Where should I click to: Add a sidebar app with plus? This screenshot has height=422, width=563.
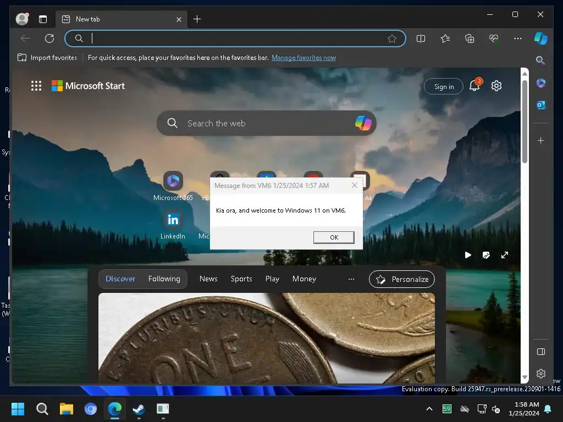click(x=541, y=140)
